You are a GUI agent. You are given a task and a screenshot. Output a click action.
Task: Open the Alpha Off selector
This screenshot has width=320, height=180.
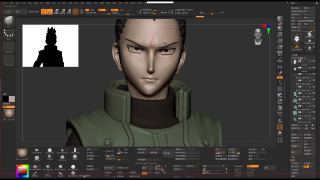9,47
